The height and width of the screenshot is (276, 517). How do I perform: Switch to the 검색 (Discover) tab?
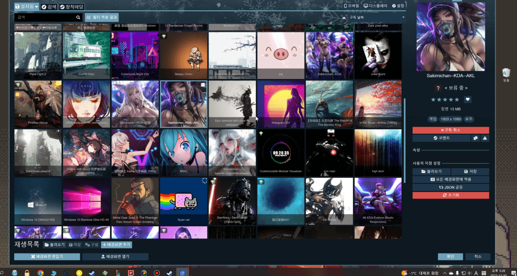point(49,7)
